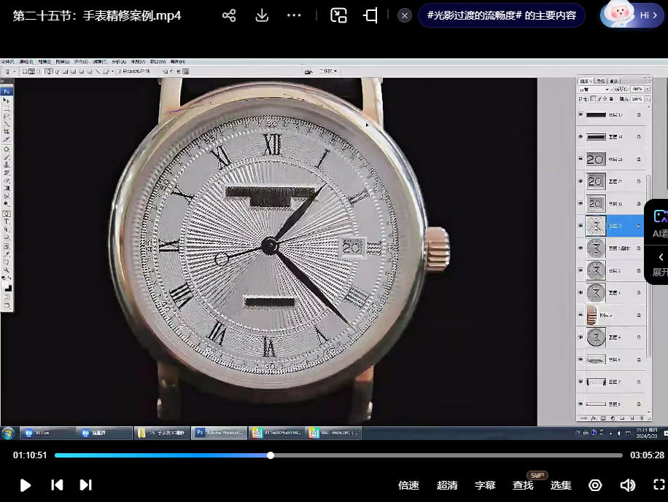Dismiss the AI topic tag with the X
Image resolution: width=668 pixels, height=502 pixels.
[405, 15]
